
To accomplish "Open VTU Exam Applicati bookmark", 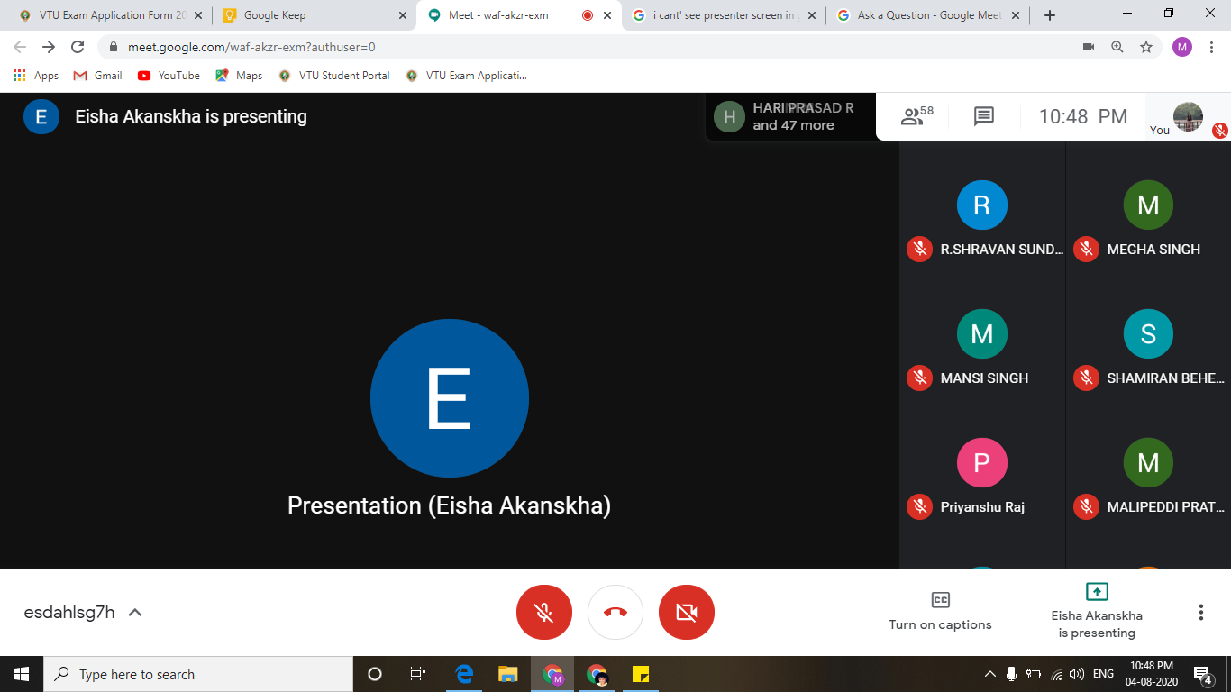I will [466, 76].
